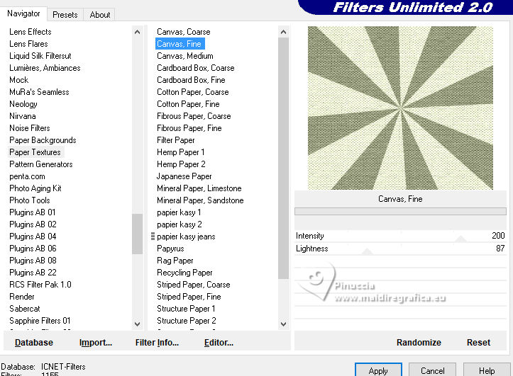
Task: Select Plugins AB 01 category
Action: [x=33, y=212]
